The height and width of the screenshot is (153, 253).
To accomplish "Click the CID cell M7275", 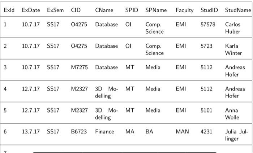I will (x=79, y=67).
